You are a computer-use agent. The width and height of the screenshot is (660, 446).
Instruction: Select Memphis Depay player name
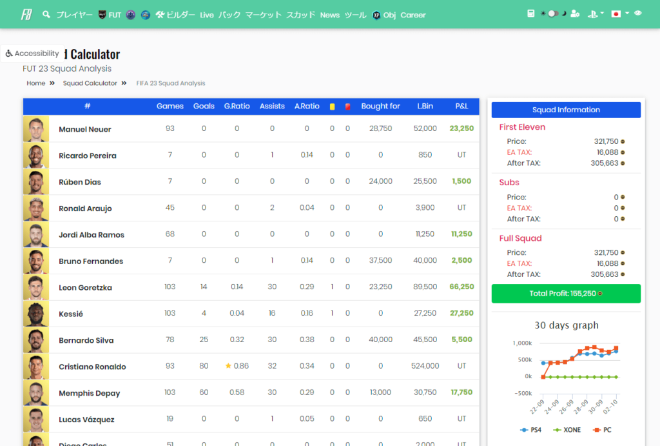coord(89,393)
